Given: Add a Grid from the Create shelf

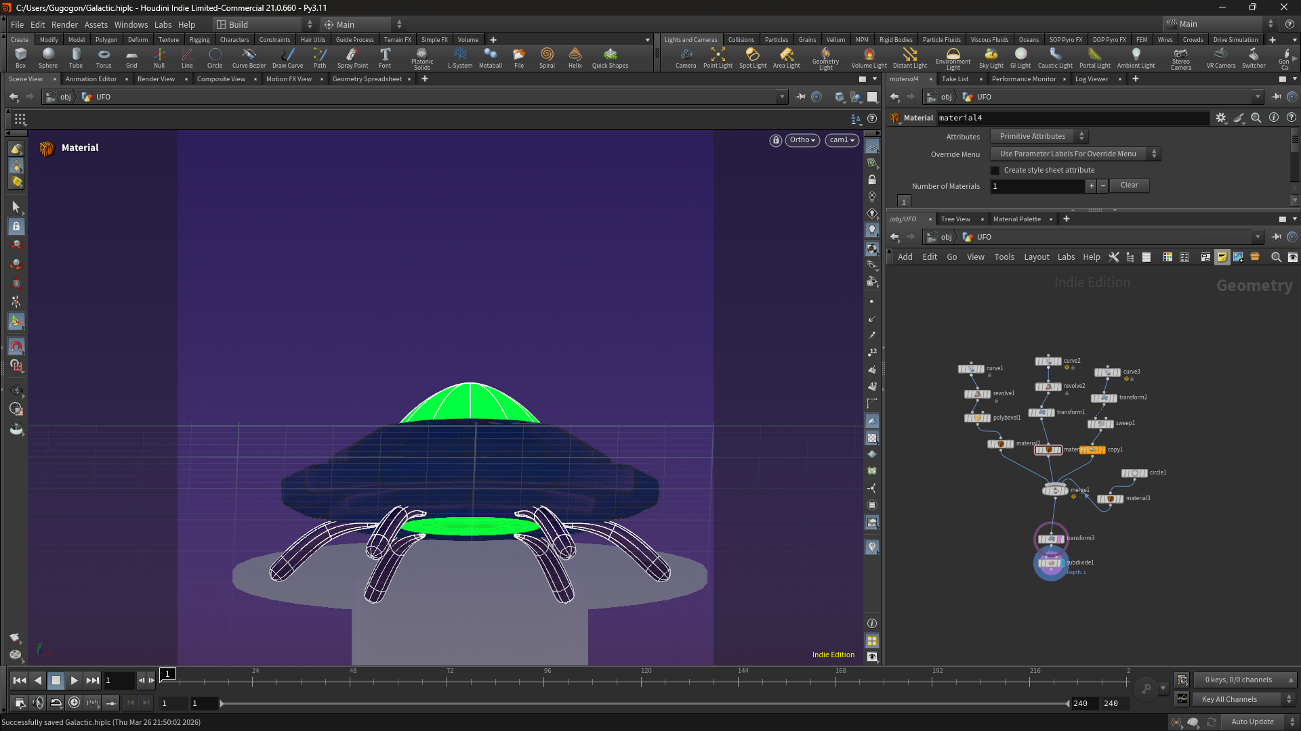Looking at the screenshot, I should (131, 58).
